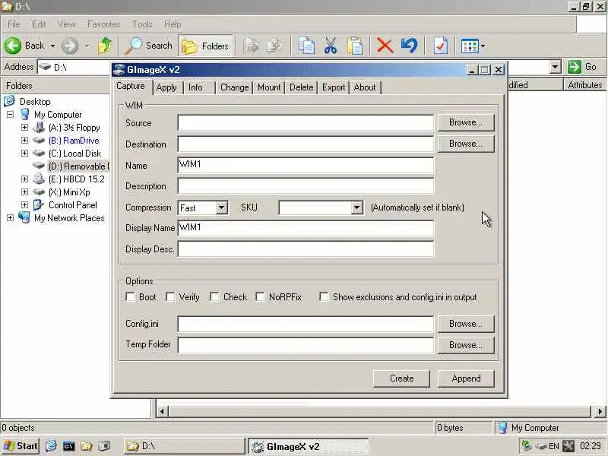Switch to the Apply tab
The height and width of the screenshot is (456, 608).
(166, 87)
